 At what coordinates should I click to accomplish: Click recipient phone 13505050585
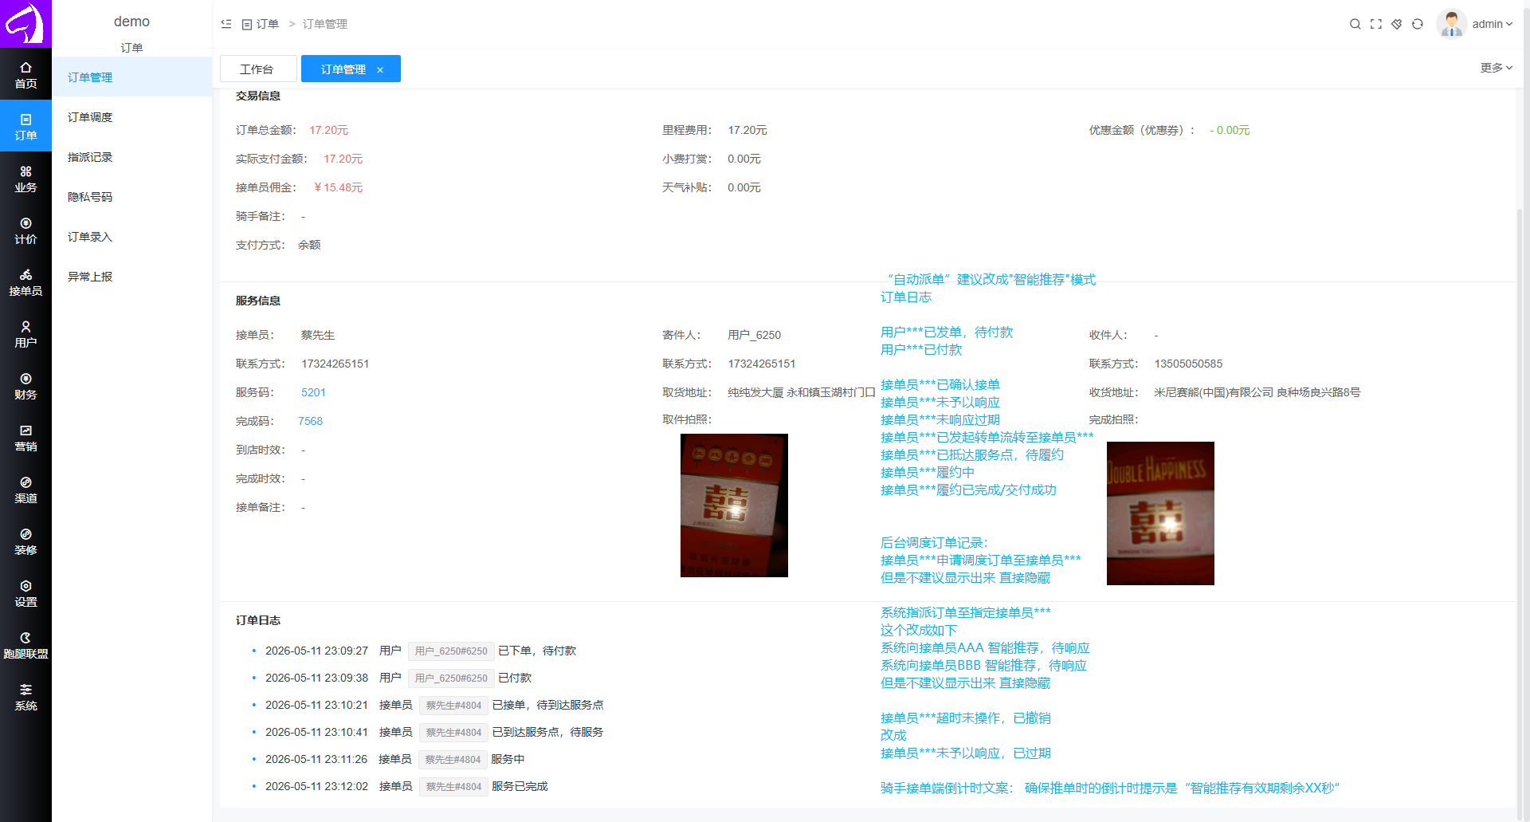pos(1188,364)
